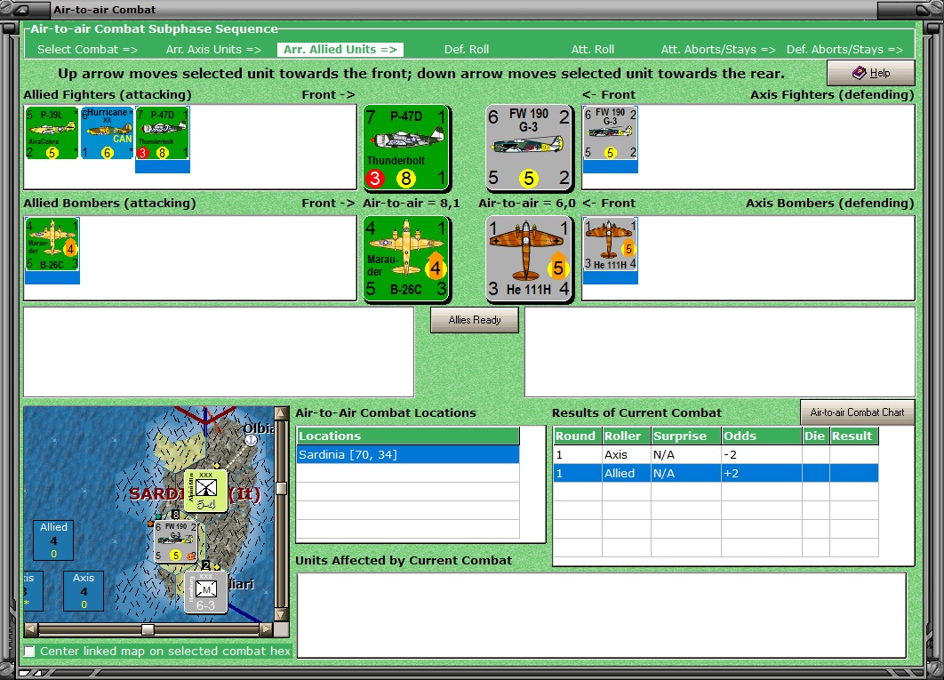Select the Hurricane XII CAN fighter counter
The image size is (944, 680).
coord(108,133)
